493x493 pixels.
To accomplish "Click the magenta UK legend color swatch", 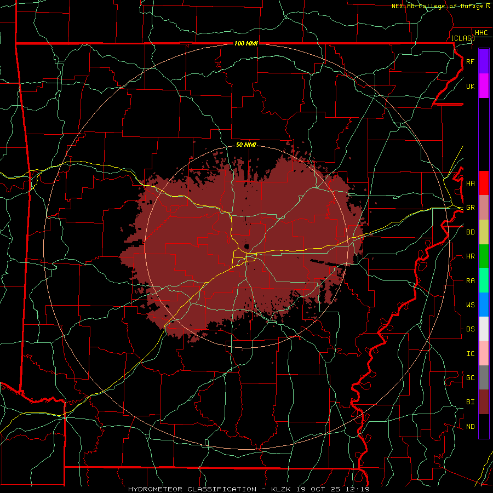I will pos(484,86).
